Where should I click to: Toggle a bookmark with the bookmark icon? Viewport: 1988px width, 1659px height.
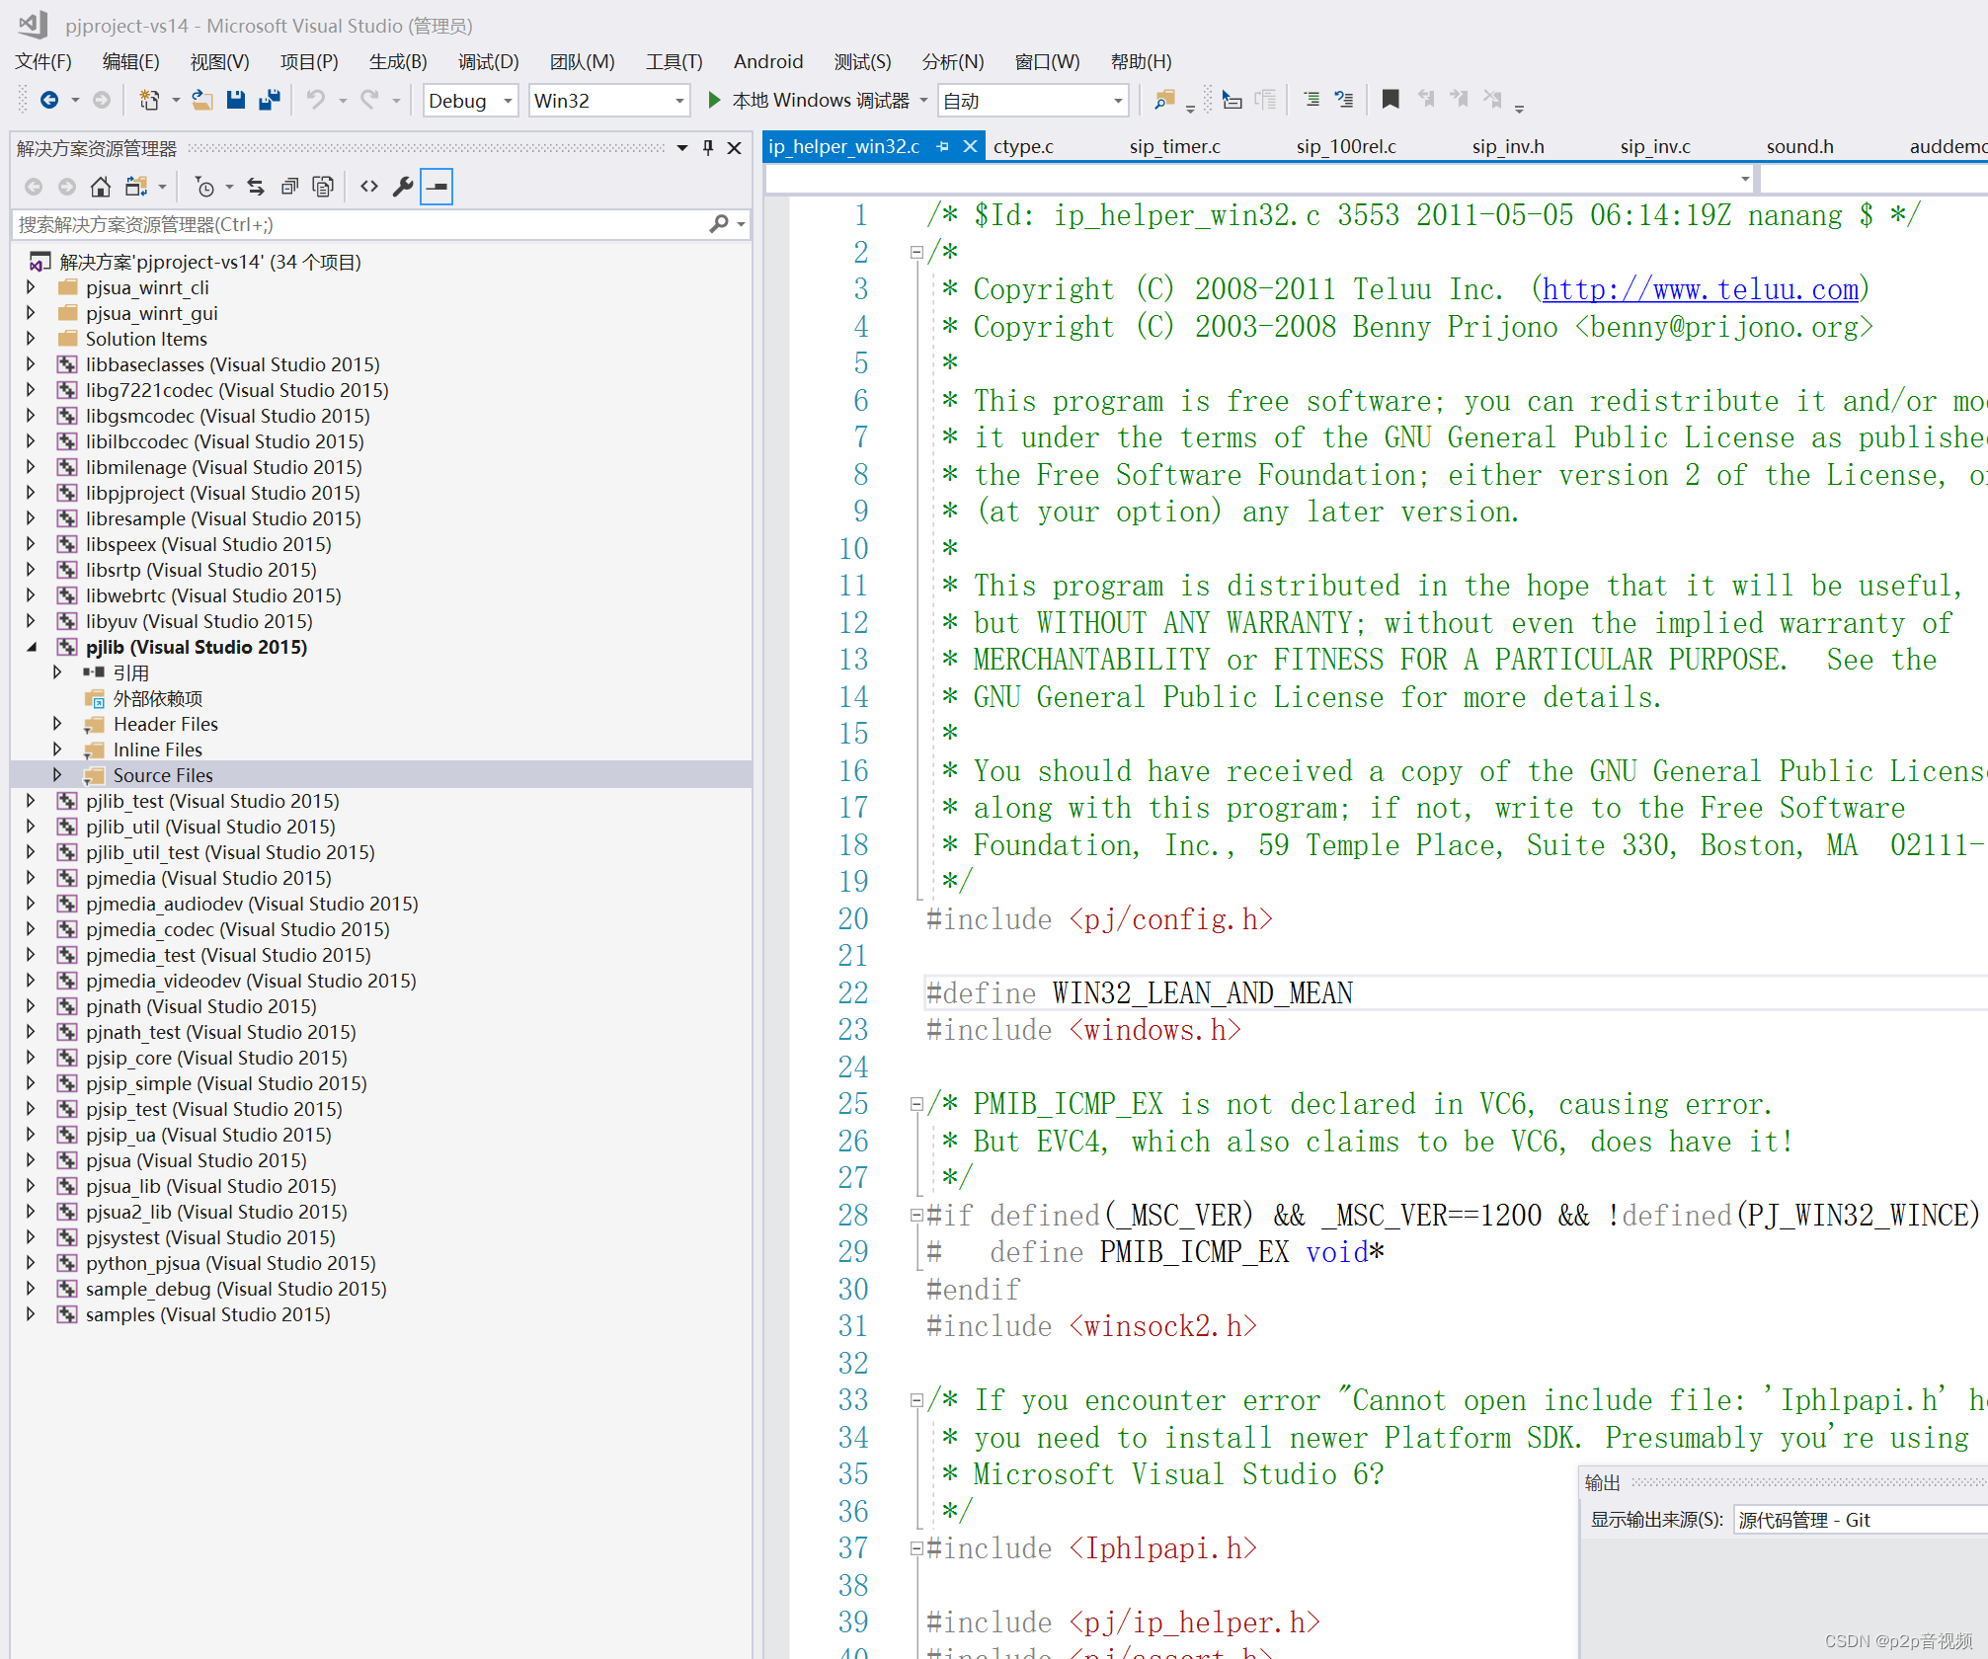(1391, 100)
